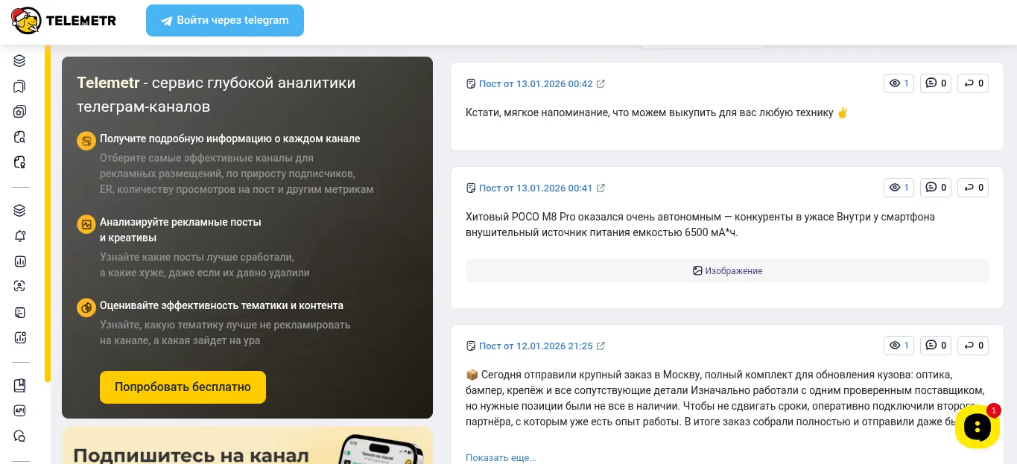The width and height of the screenshot is (1017, 464).
Task: Open the API sidebar icon
Action: (x=20, y=410)
